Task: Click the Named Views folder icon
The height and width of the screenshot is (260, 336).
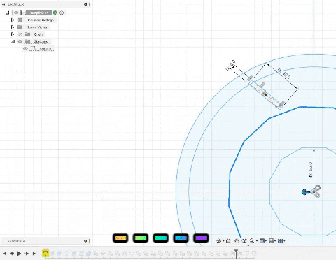Action: coord(20,27)
